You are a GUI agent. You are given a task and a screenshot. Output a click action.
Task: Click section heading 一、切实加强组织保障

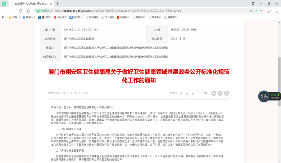[x=69, y=129]
